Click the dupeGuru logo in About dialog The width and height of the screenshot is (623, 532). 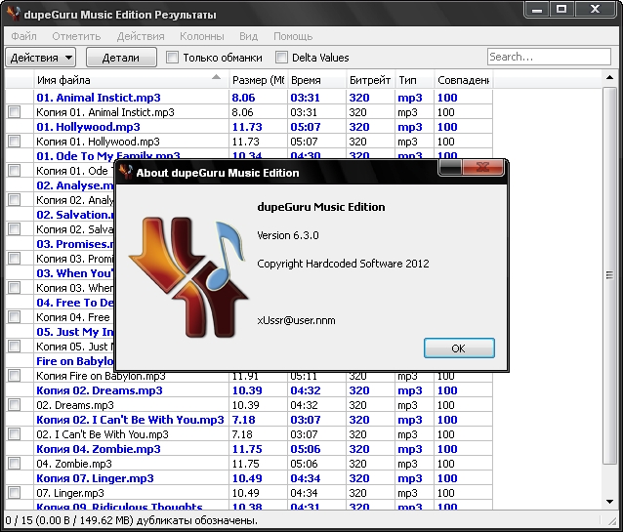188,277
